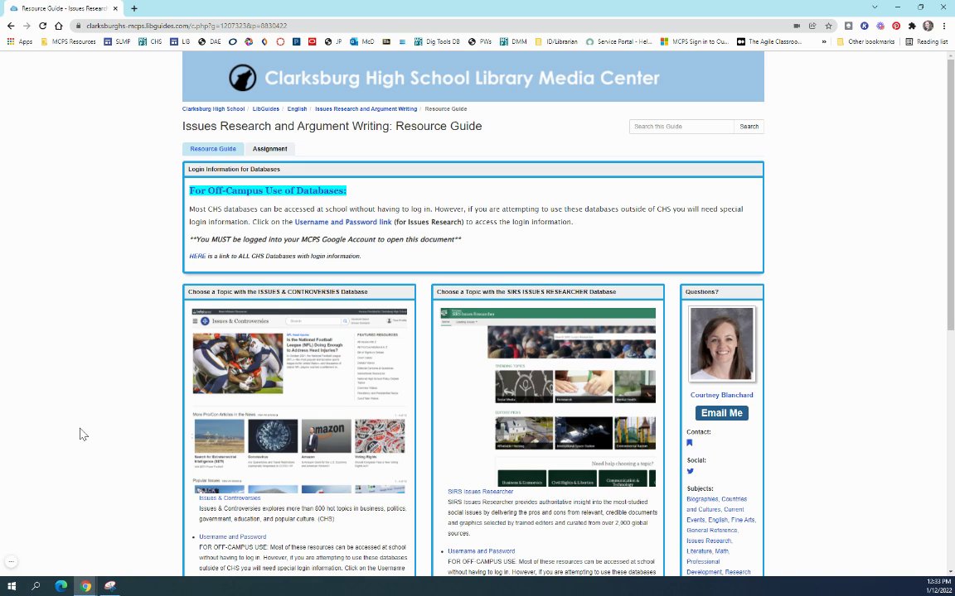Open the Windows Start menu
Screen dimensions: 955x596
click(11, 586)
